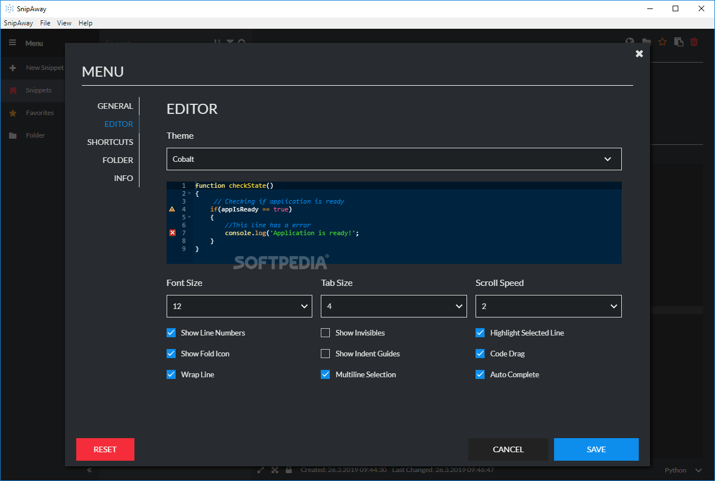Click line number 1 in preview gutter
This screenshot has height=481, width=715.
(x=184, y=186)
